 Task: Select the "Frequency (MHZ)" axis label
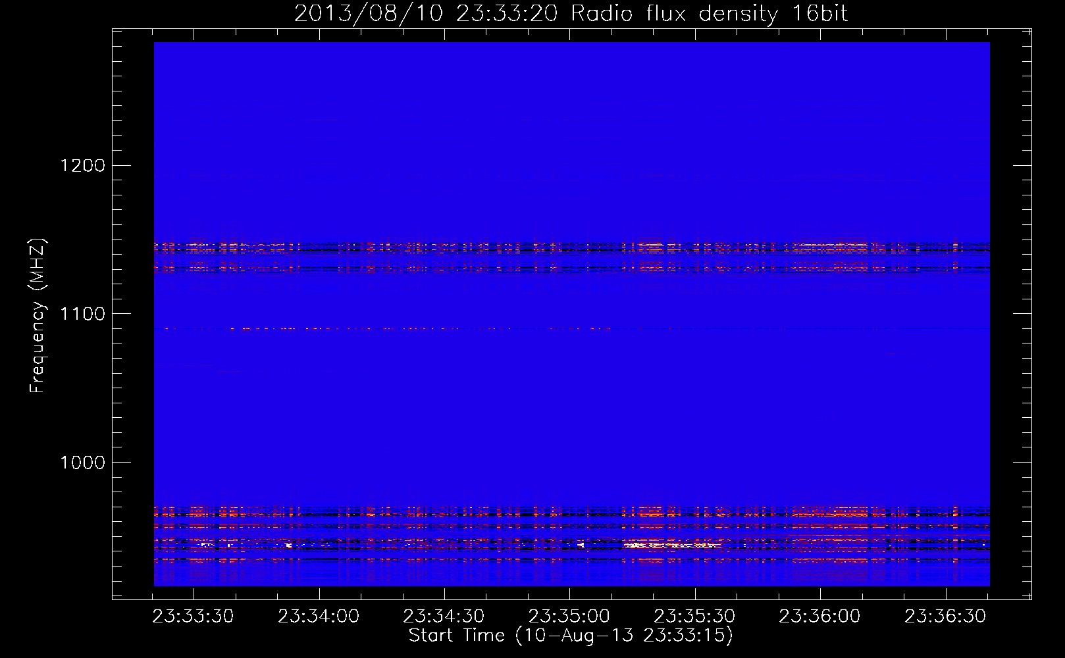tap(38, 316)
